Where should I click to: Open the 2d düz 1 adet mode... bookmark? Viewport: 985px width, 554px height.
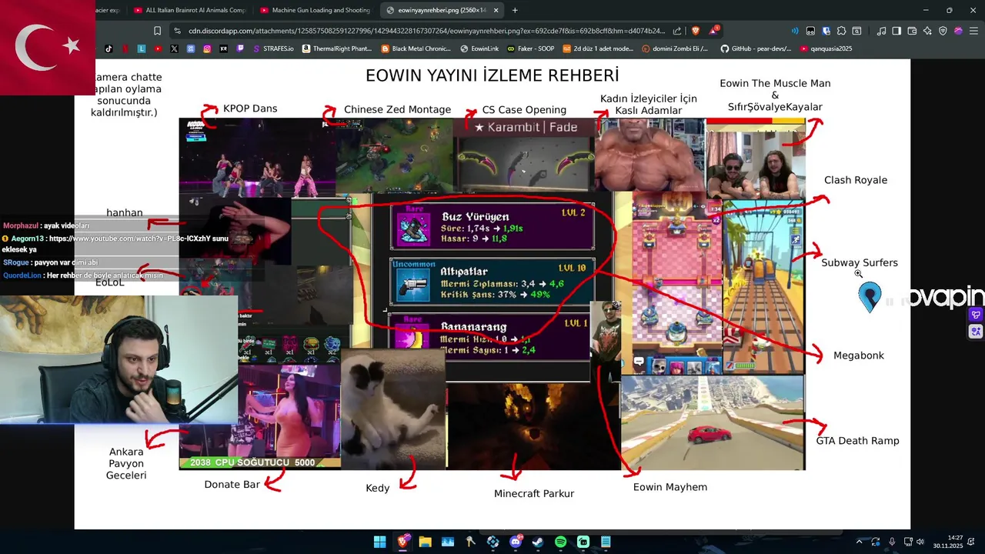coord(599,48)
